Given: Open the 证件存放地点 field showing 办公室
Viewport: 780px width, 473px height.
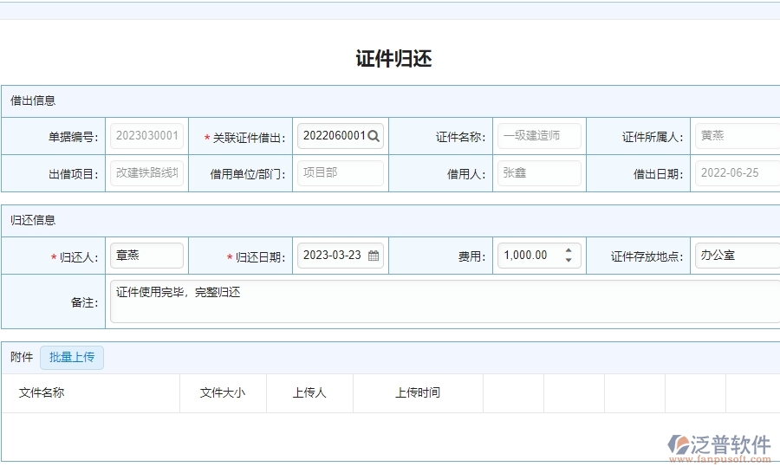Looking at the screenshot, I should pos(736,256).
